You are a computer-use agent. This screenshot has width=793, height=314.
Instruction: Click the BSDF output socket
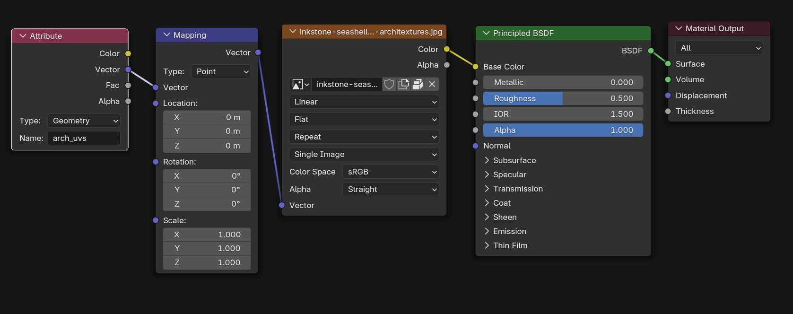coord(651,51)
